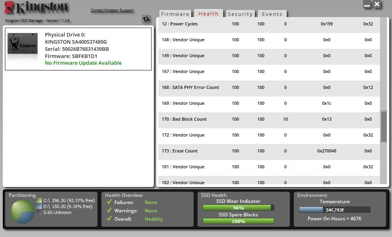Click the refresh drive info icon
The image size is (392, 237).
click(146, 19)
